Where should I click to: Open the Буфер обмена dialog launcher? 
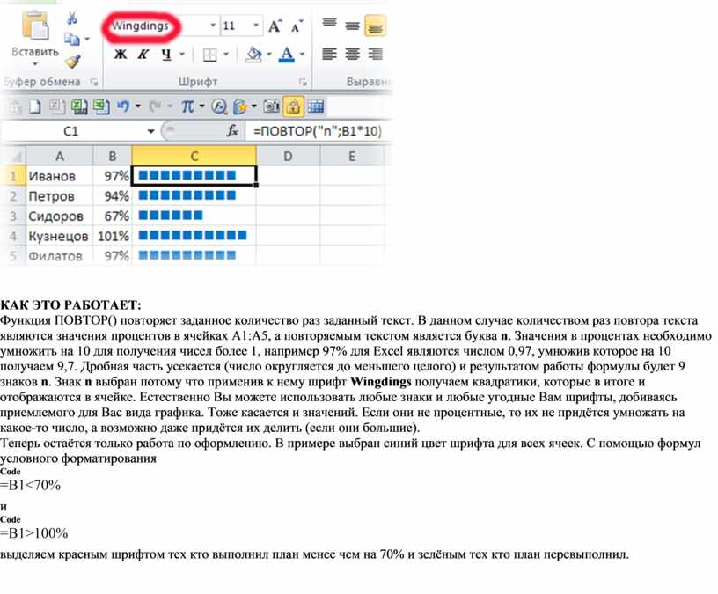tap(94, 82)
